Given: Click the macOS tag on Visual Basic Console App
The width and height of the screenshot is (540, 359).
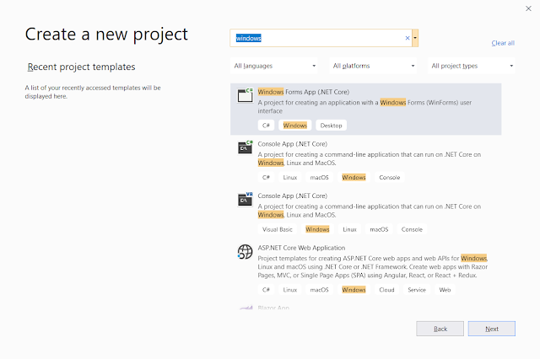Looking at the screenshot, I should tap(379, 229).
